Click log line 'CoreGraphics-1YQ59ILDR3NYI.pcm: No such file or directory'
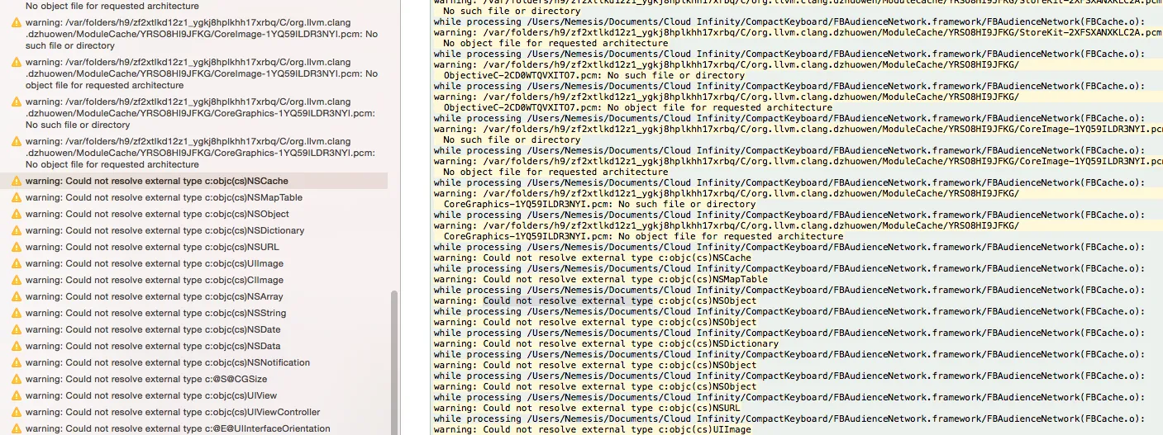1163x435 pixels. [x=599, y=204]
